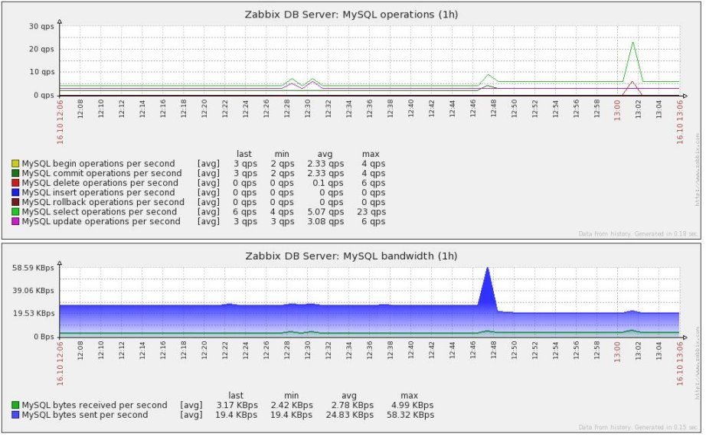Click the 'max' column header in operations legend

click(371, 154)
